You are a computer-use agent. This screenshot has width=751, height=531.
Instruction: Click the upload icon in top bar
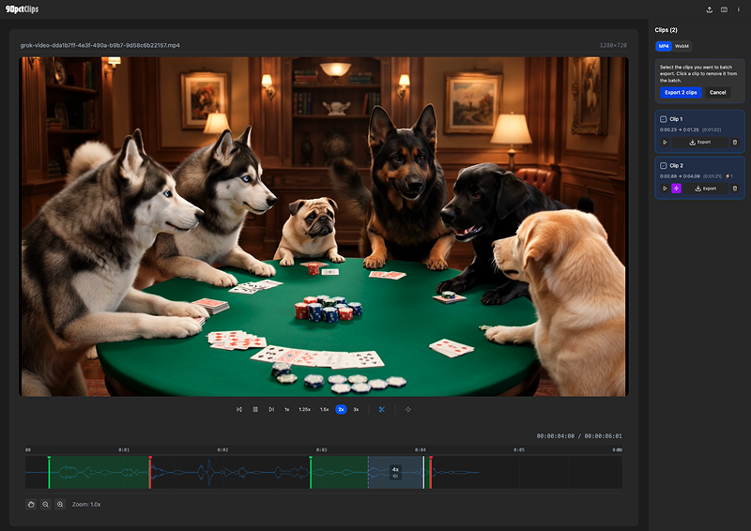[710, 9]
